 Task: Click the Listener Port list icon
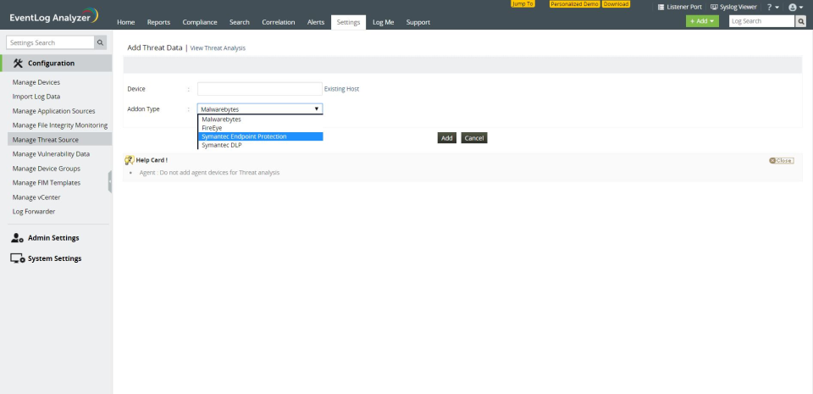pyautogui.click(x=661, y=8)
